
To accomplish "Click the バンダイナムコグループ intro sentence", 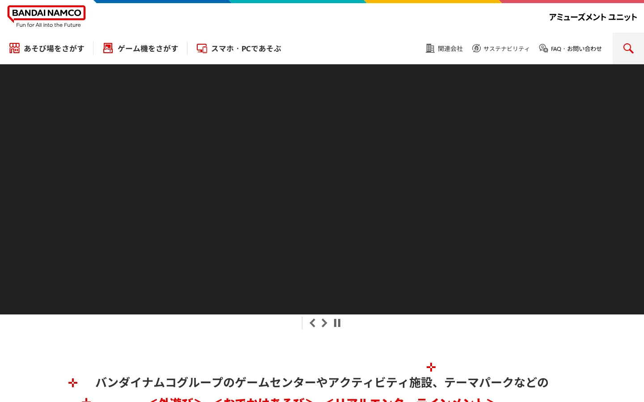I will point(322,382).
